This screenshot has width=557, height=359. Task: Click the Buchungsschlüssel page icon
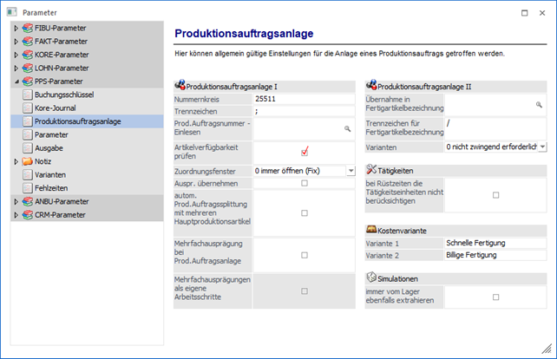28,95
